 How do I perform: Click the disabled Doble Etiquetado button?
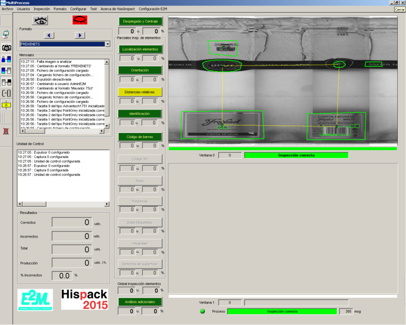[x=140, y=222]
